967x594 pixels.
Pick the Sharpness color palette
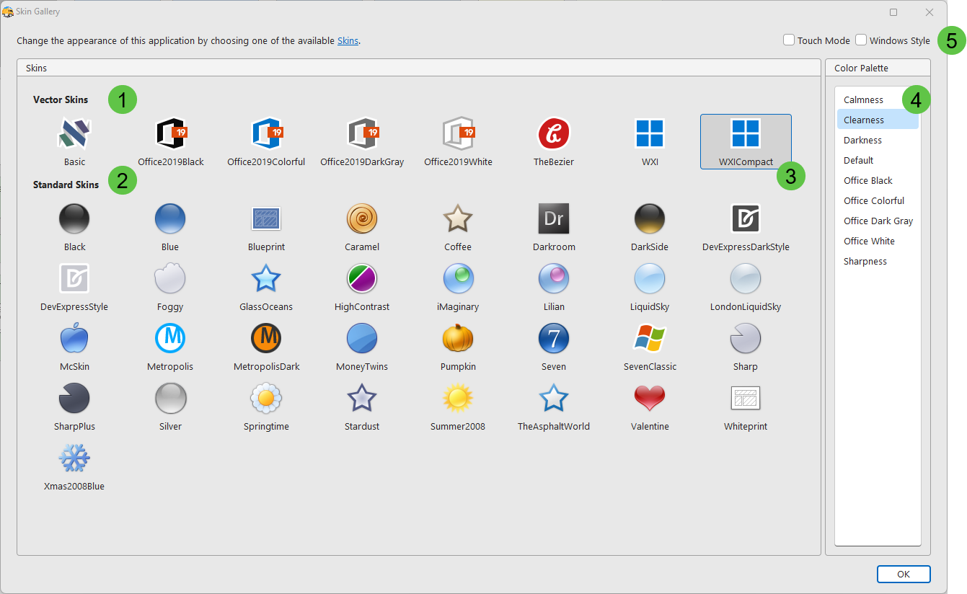pyautogui.click(x=865, y=262)
